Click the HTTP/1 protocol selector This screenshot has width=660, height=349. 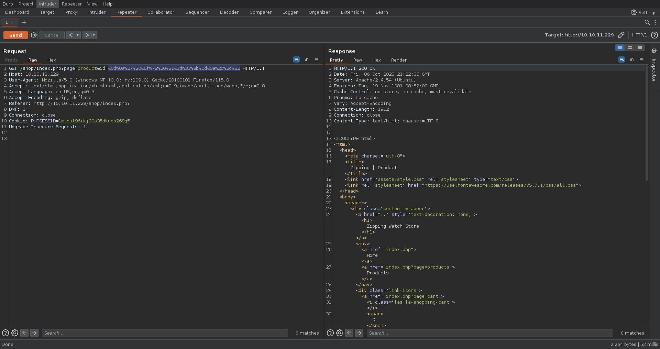point(639,35)
